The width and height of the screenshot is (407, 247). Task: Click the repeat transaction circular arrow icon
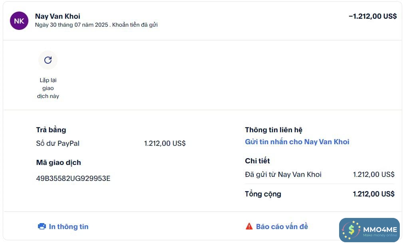pos(48,60)
